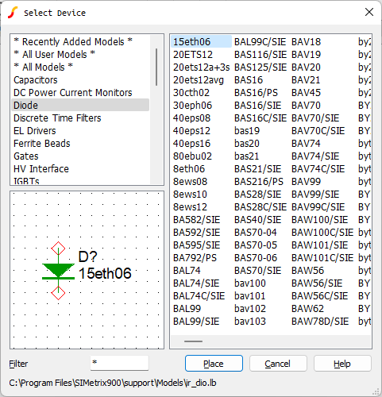Image resolution: width=382 pixels, height=397 pixels.
Task: Pick the Gates category
Action: 26,156
